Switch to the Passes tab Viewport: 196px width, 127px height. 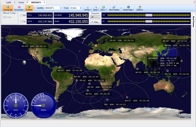21,2
